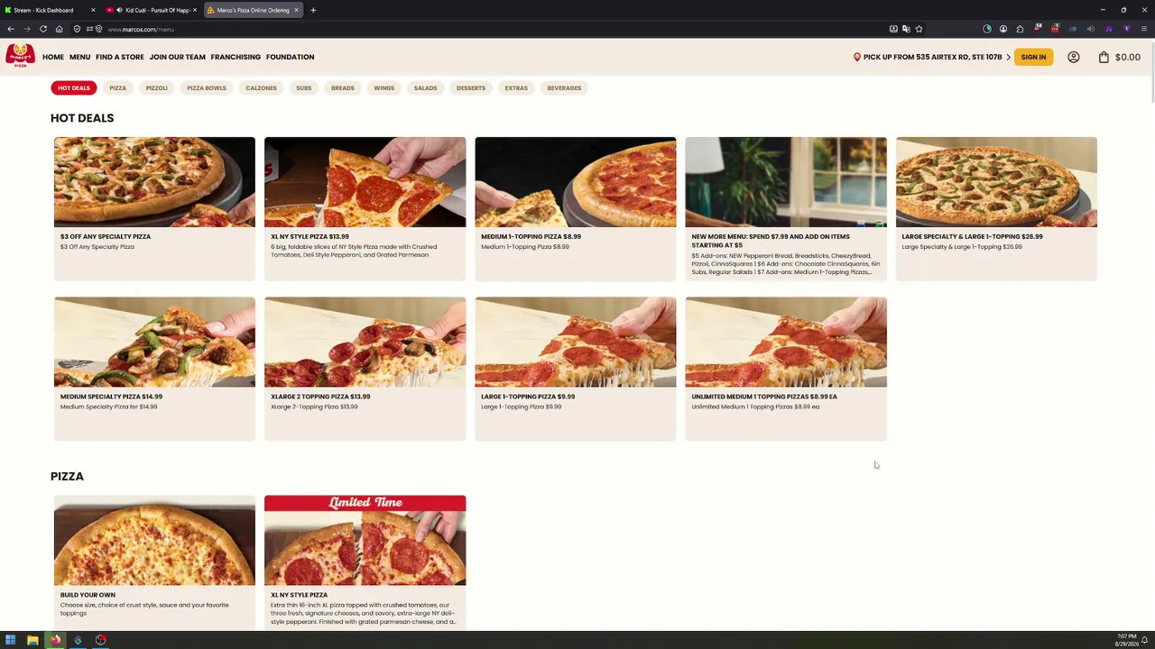The image size is (1155, 649).
Task: Mute the Kid Cudi tab audio icon
Action: (x=119, y=10)
